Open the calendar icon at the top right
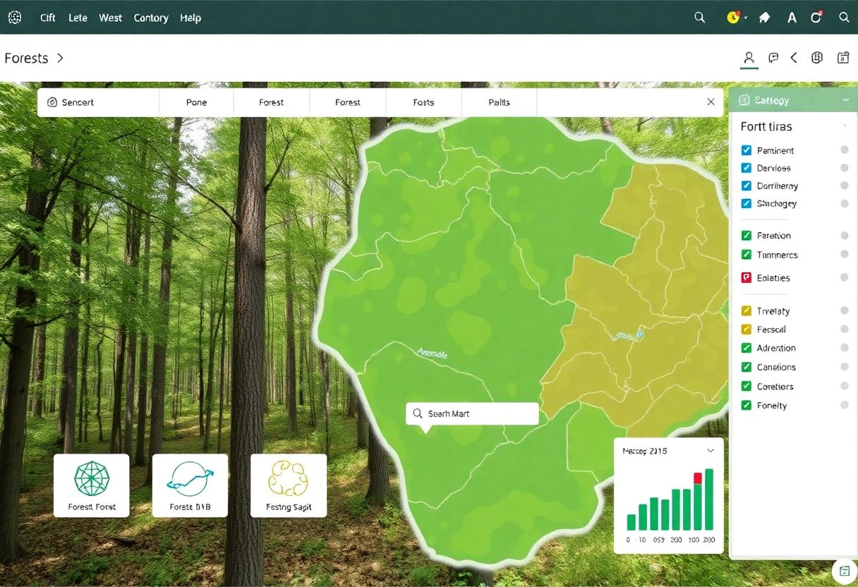Viewport: 858px width, 587px height. click(842, 58)
